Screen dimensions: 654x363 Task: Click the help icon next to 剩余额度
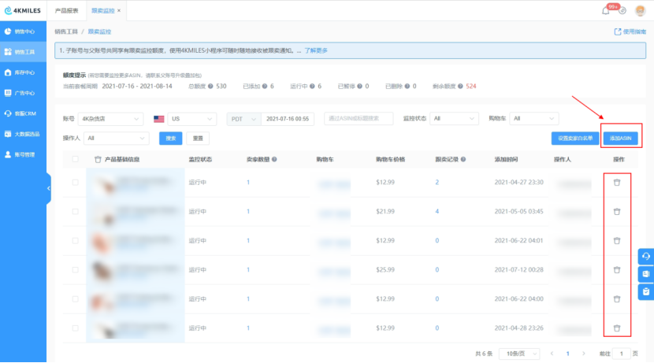coord(460,87)
